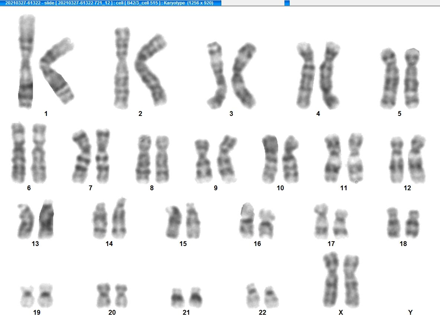Viewport: 440px width, 327px height.
Task: Select the right X chromosome
Action: click(x=352, y=281)
